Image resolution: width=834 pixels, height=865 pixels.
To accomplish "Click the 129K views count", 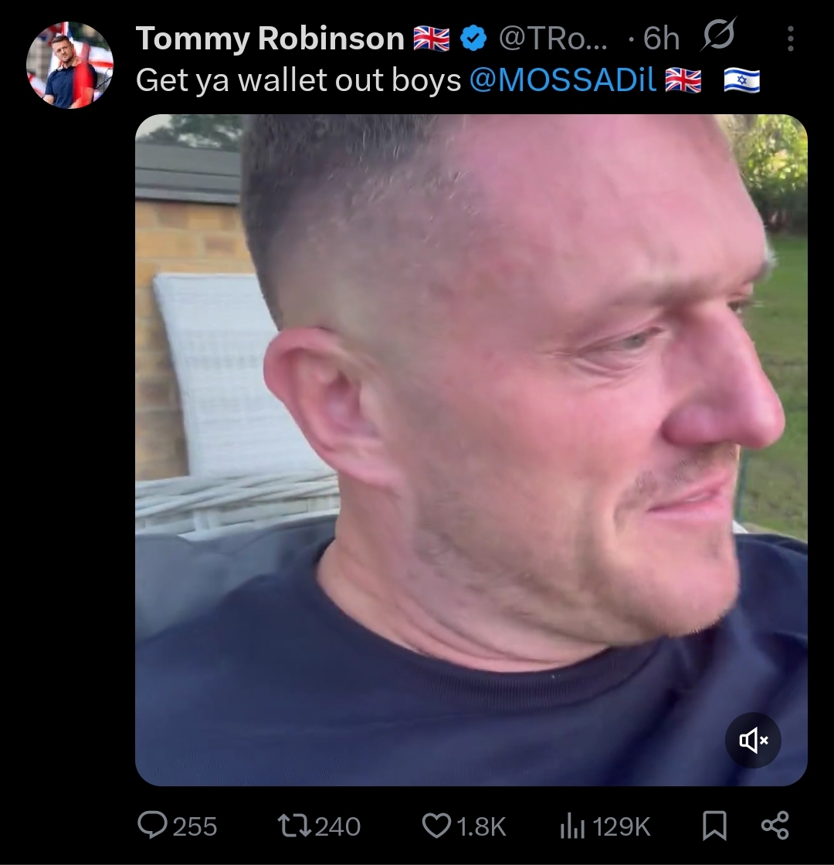I will [x=622, y=826].
